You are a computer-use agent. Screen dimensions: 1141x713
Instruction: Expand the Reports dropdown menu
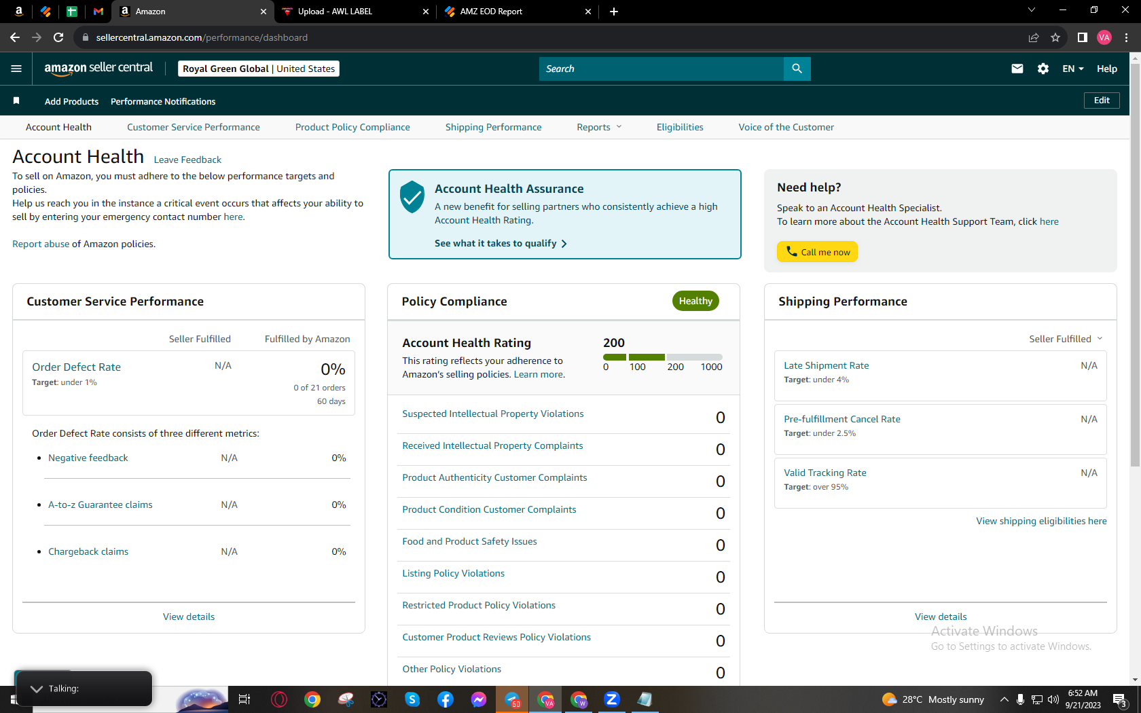coord(599,127)
